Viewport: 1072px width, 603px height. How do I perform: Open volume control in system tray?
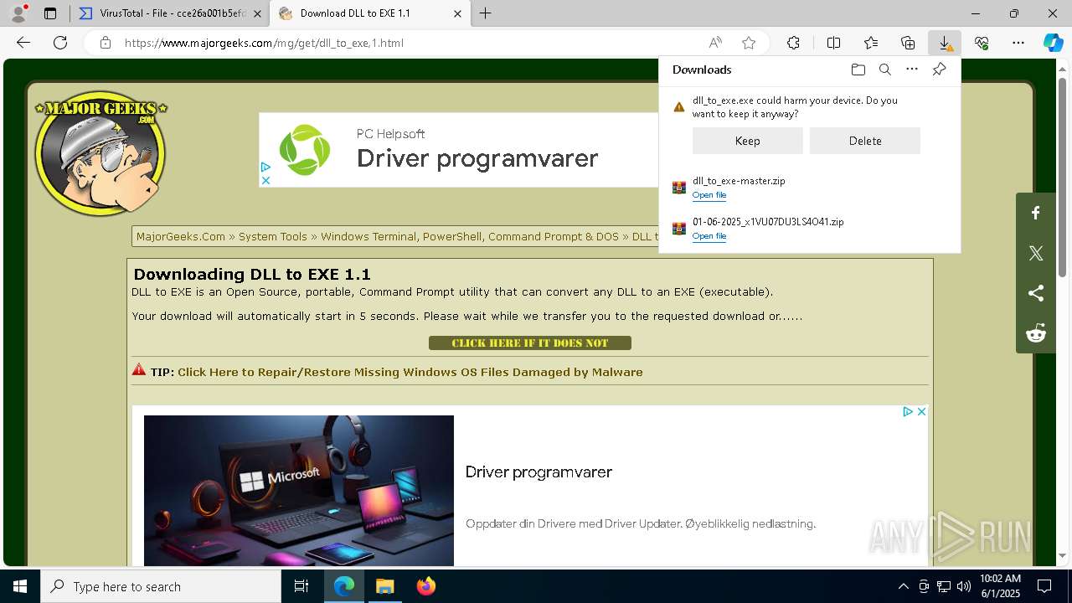tap(964, 586)
